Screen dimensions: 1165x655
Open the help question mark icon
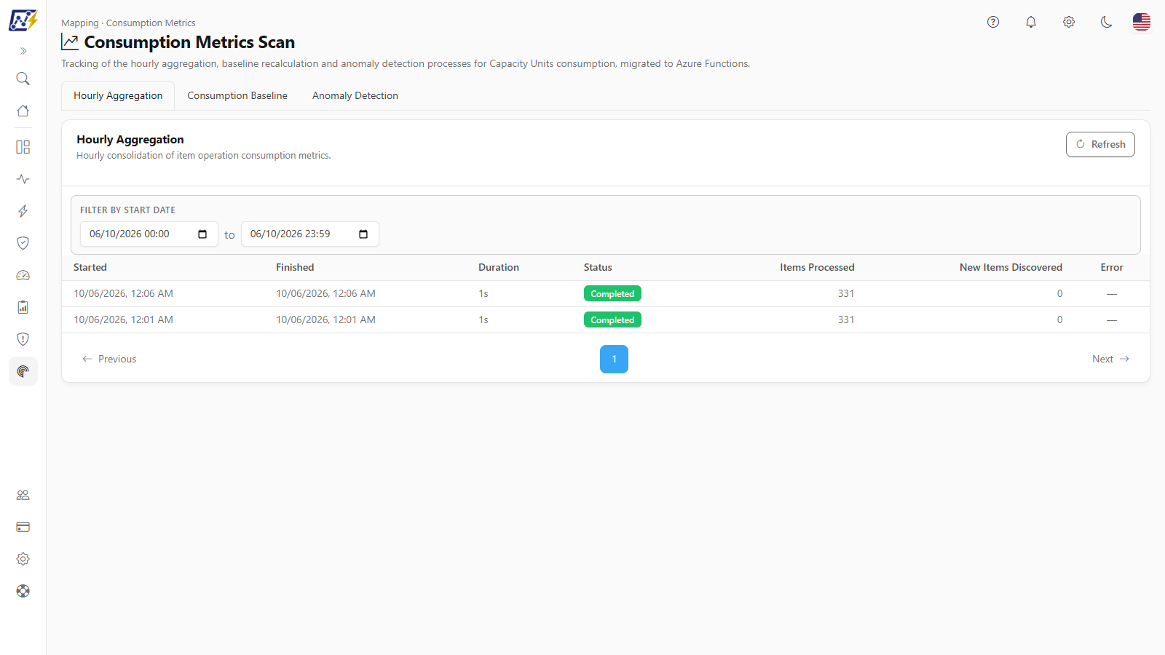point(993,22)
